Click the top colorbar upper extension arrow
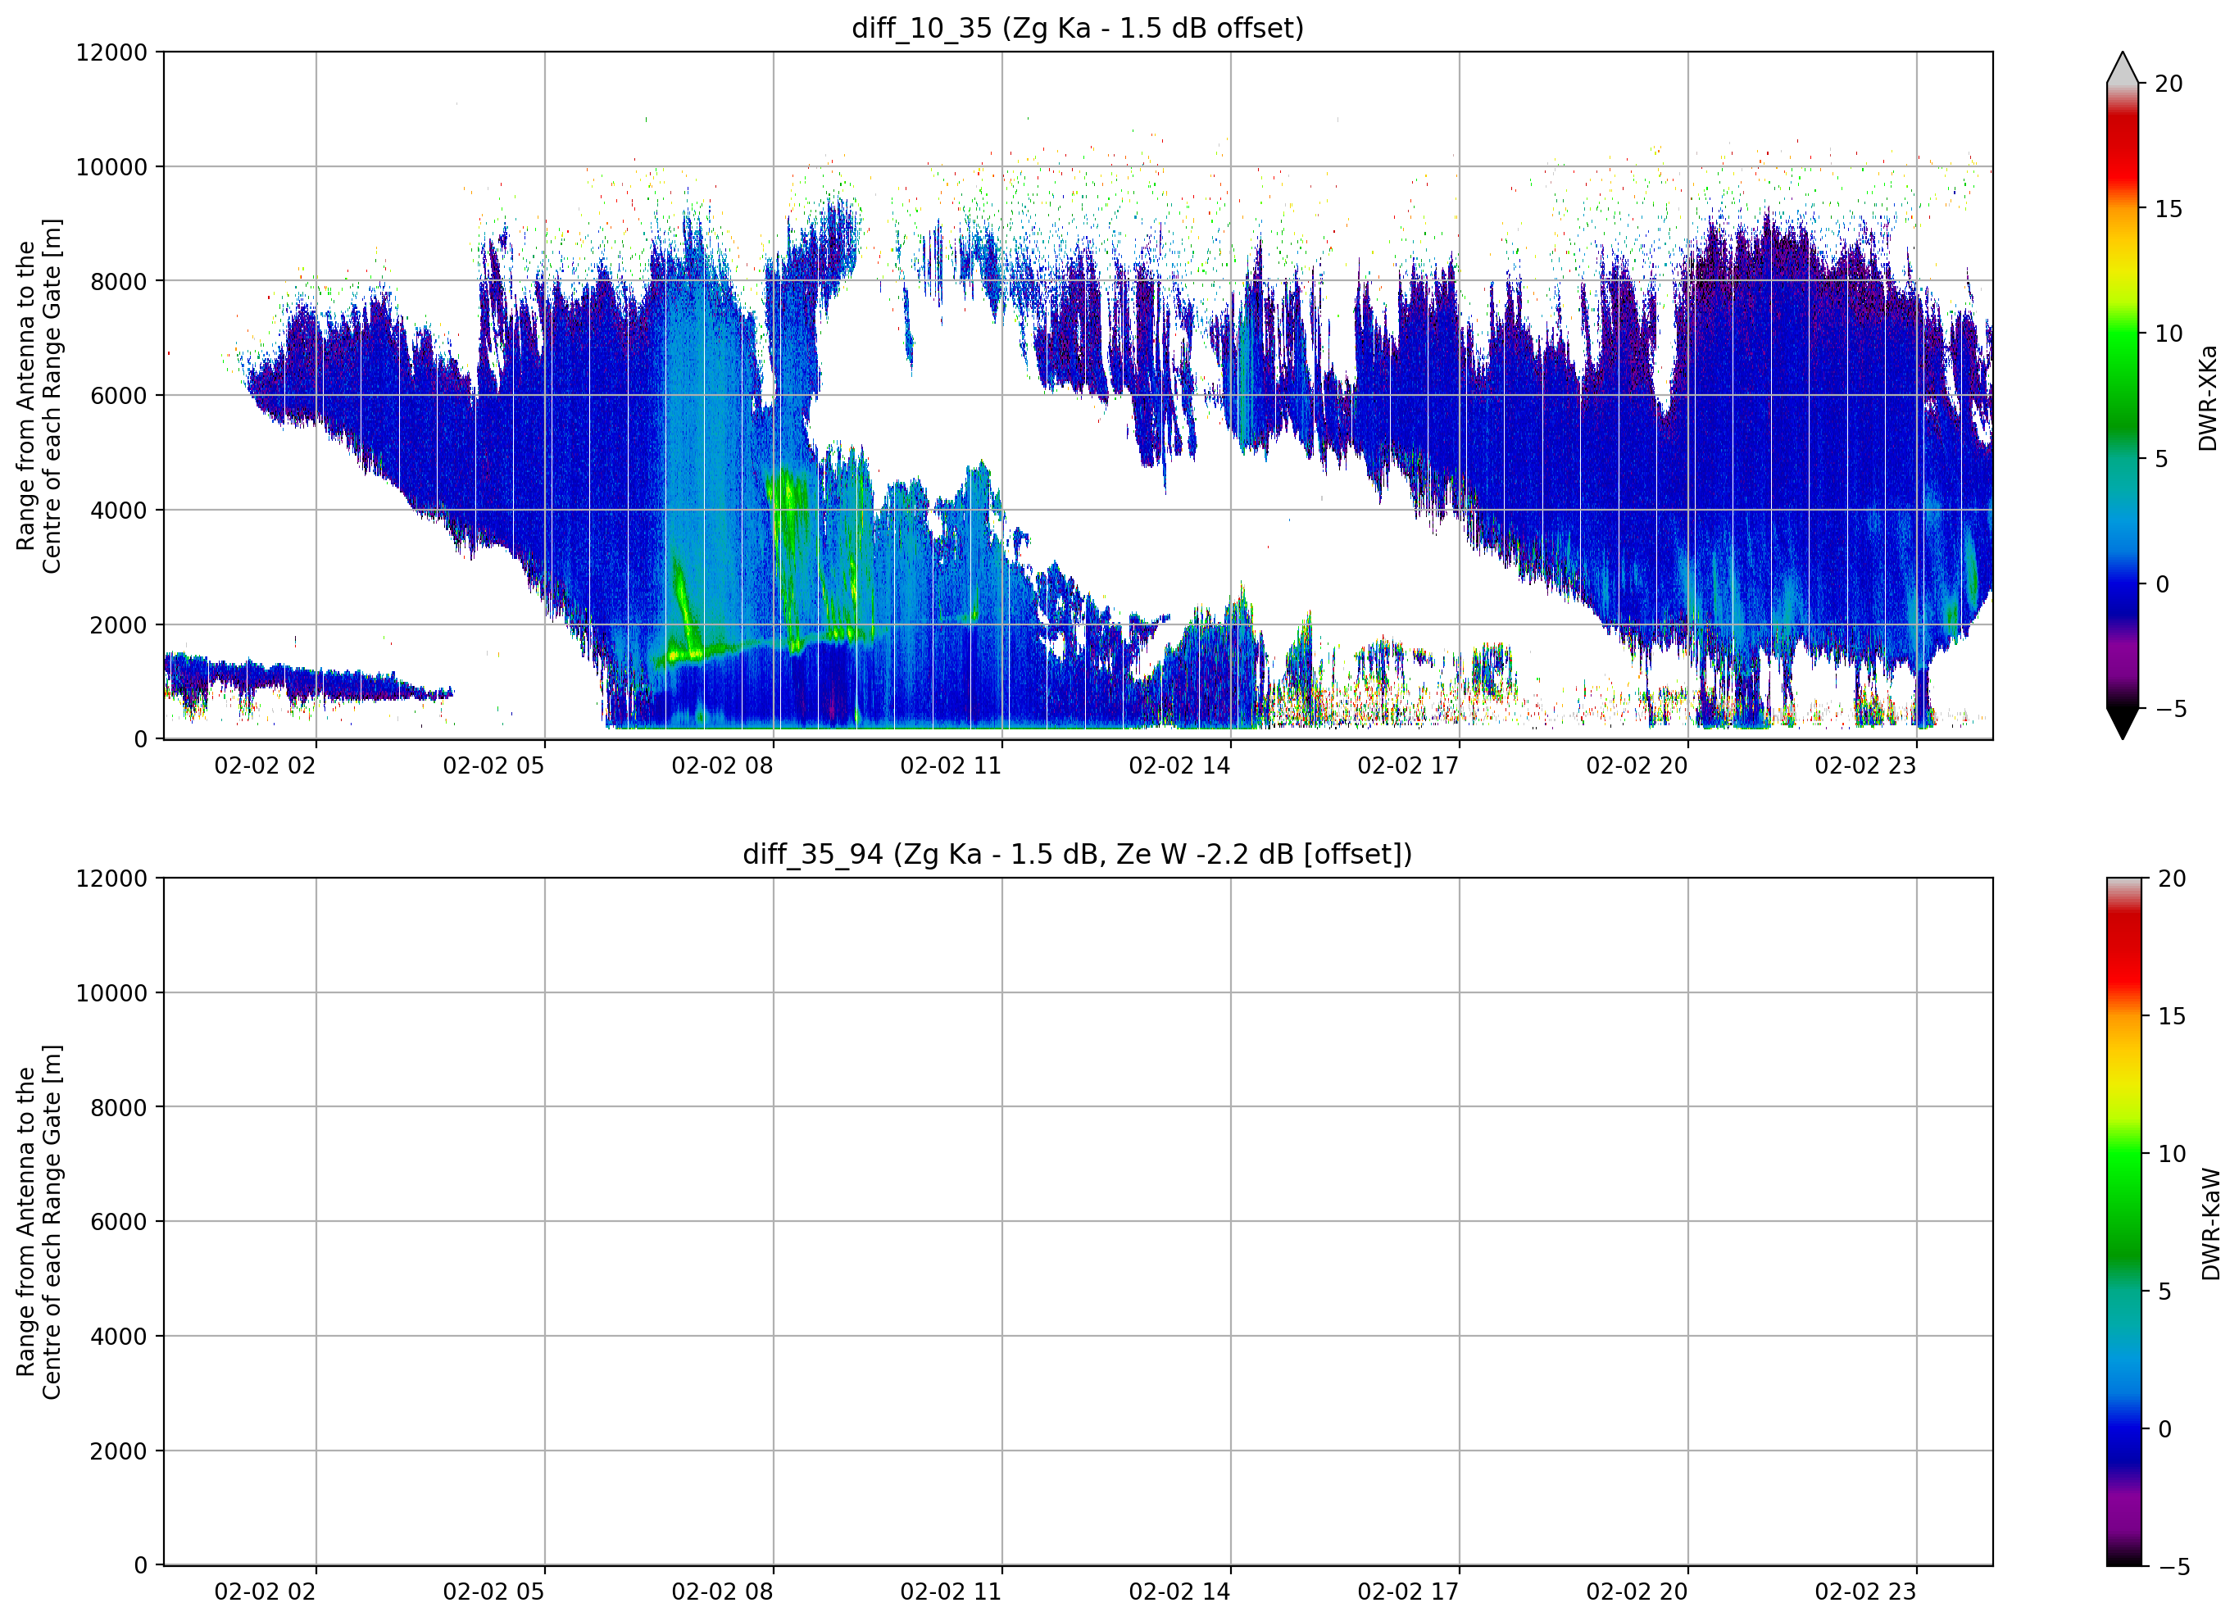This screenshot has width=2239, height=1621. click(2123, 68)
